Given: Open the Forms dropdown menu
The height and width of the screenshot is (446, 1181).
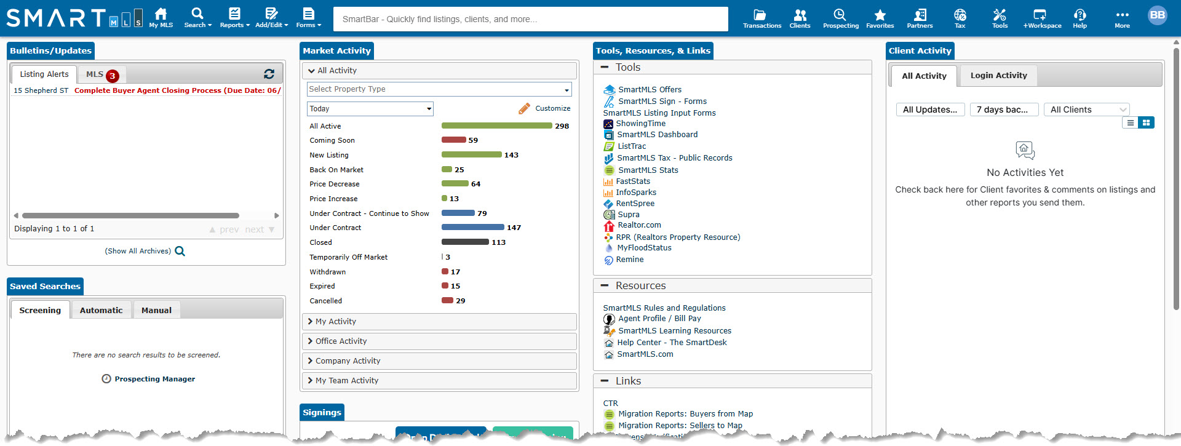Looking at the screenshot, I should point(308,17).
